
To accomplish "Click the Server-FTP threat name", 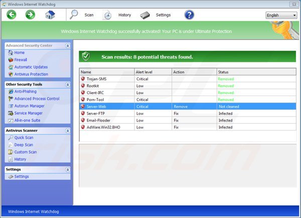I will tap(96, 113).
